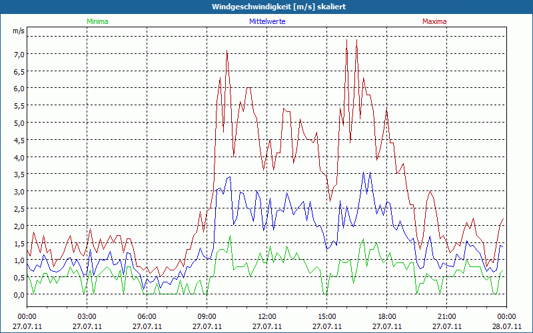Image resolution: width=533 pixels, height=333 pixels.
Task: Select the blue 'Mittelwerte' legend label
Action: (267, 21)
